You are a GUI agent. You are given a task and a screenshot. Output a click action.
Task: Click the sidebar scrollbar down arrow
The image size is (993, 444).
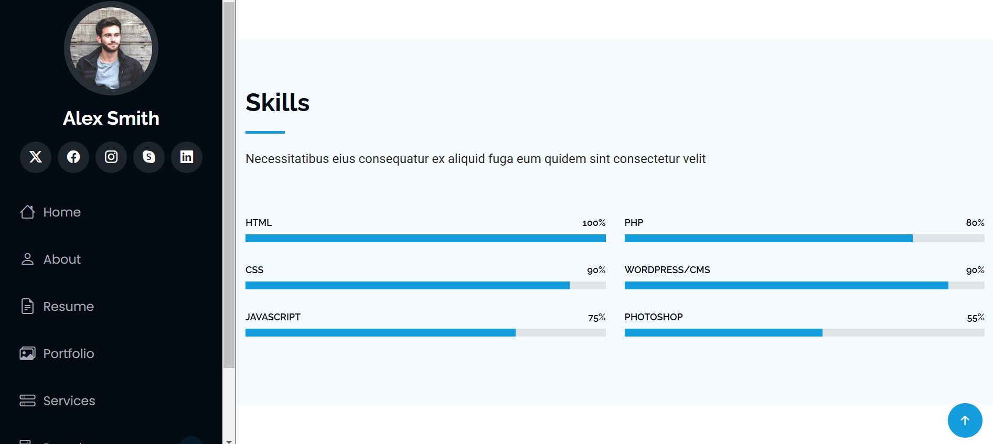tap(229, 440)
